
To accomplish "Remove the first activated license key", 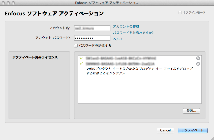I will [198, 58].
